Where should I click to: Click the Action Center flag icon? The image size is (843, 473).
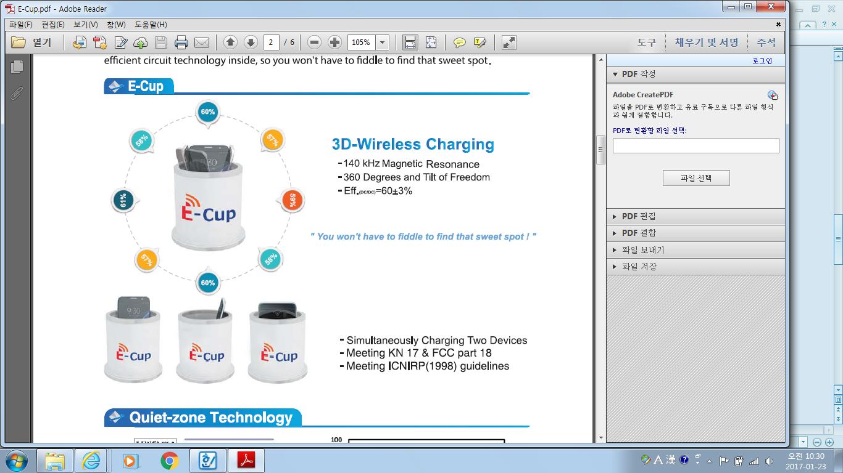tap(725, 461)
